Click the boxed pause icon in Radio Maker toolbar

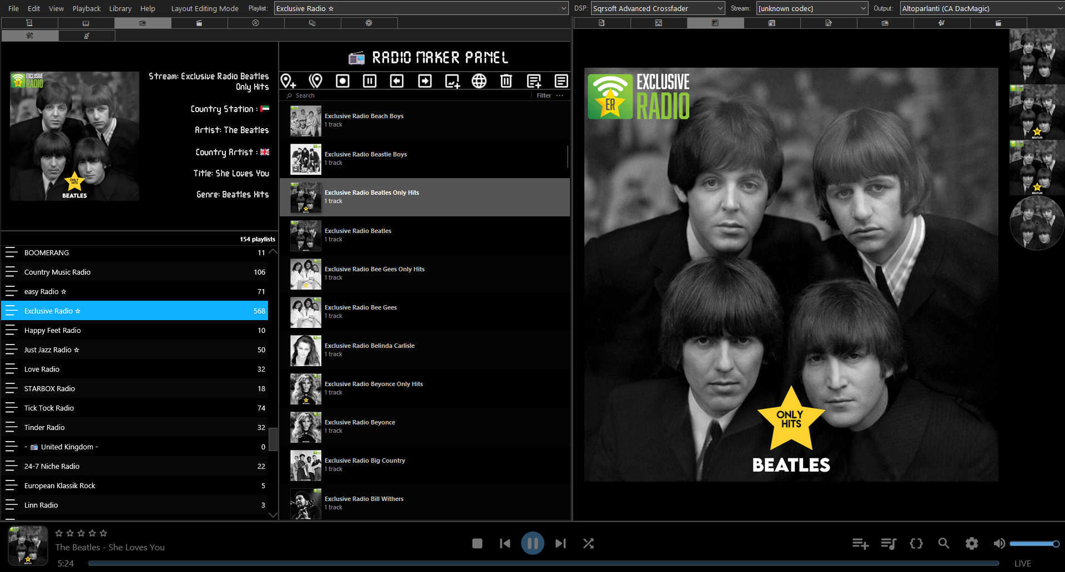[x=370, y=81]
